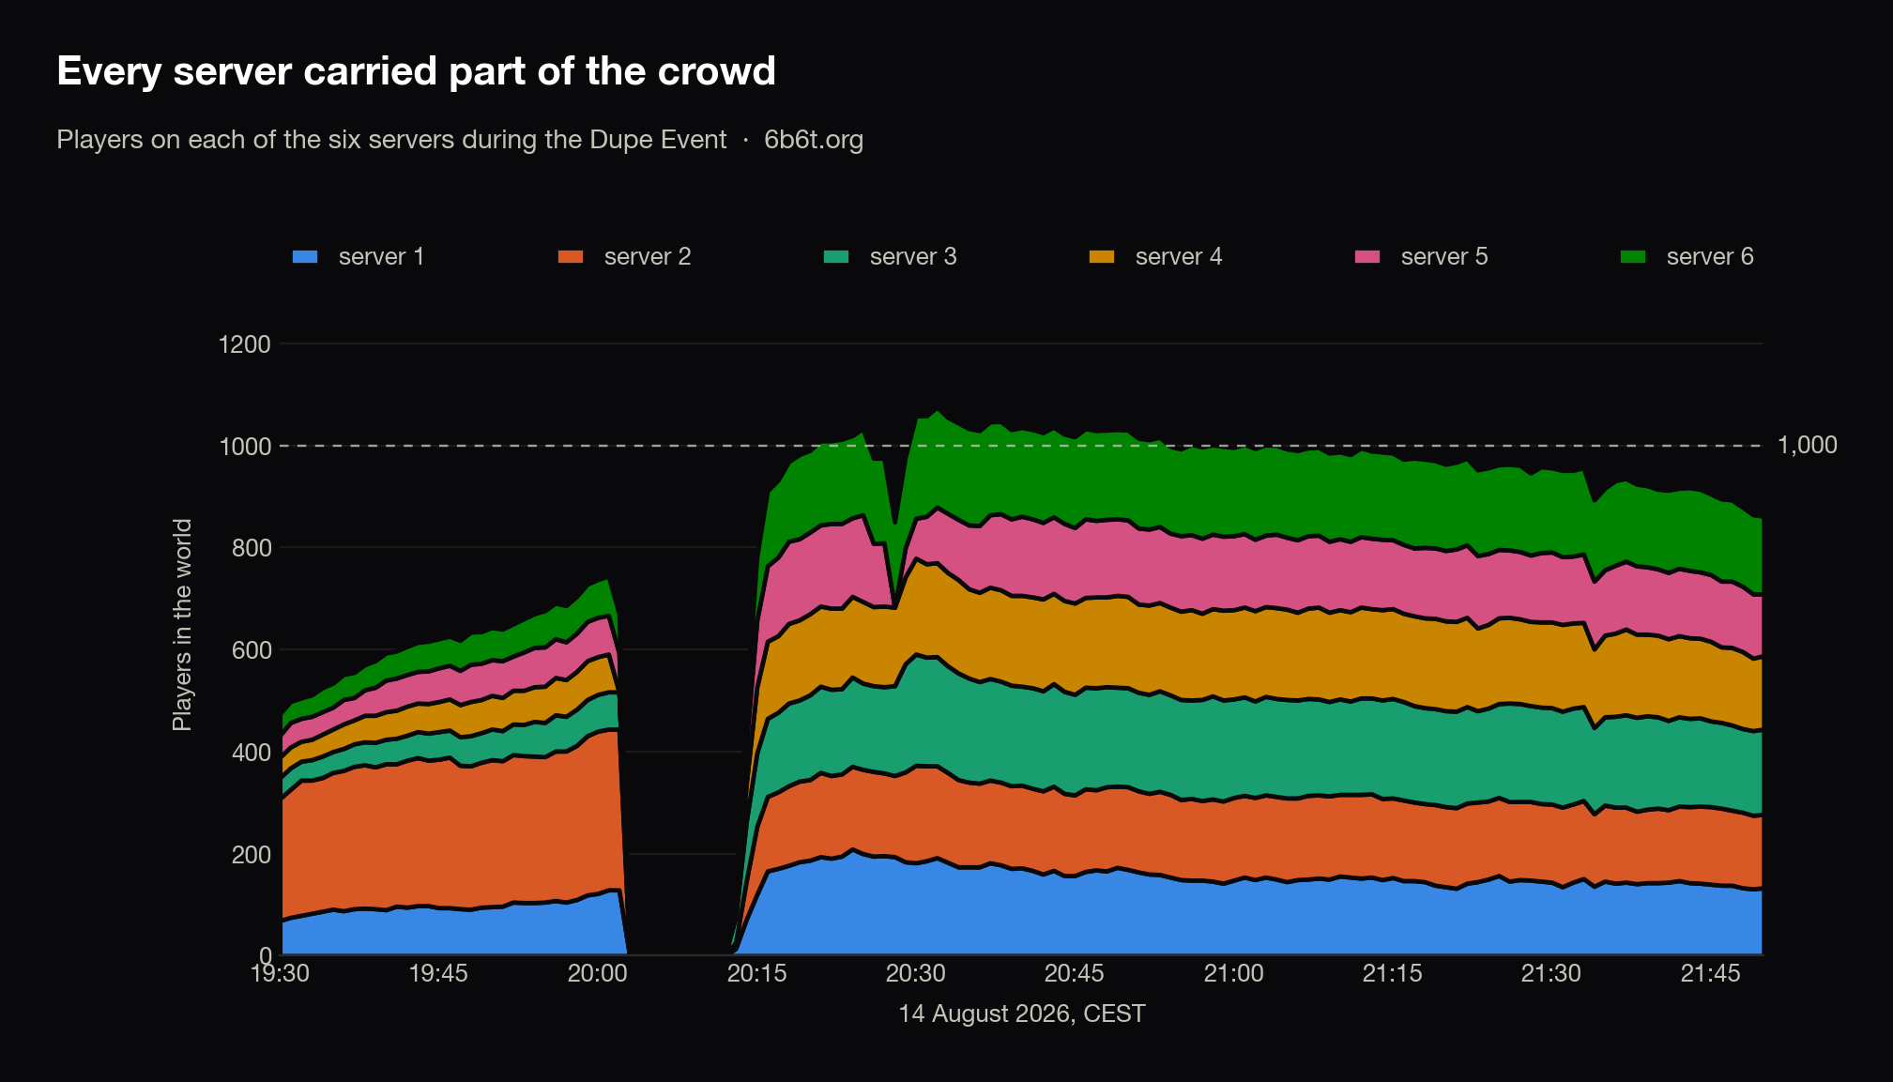Viewport: 1893px width, 1082px height.
Task: Click the y-axis tick label '600'
Action: pyautogui.click(x=251, y=650)
